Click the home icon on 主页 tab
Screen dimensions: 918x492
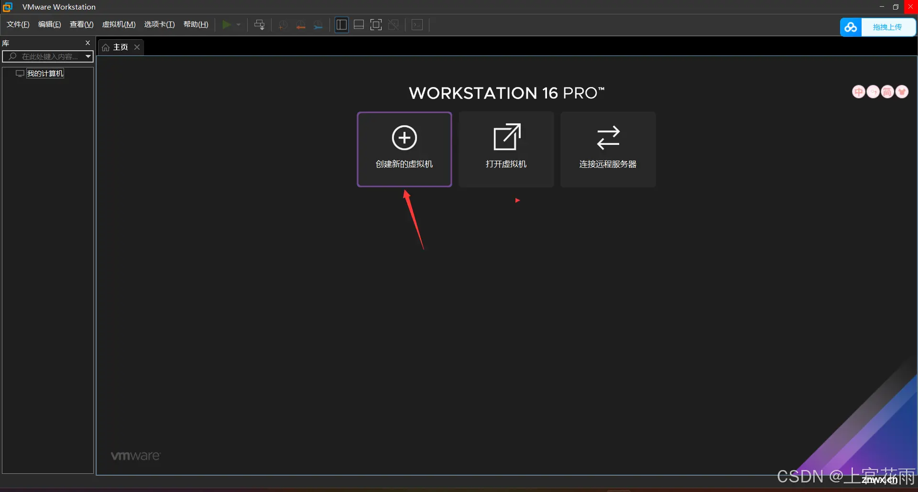(106, 47)
